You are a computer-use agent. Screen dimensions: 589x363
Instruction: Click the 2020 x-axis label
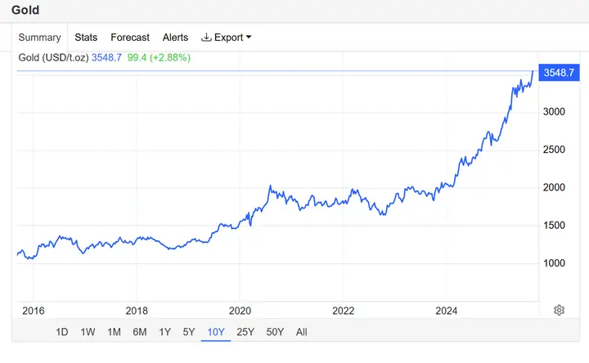point(240,311)
